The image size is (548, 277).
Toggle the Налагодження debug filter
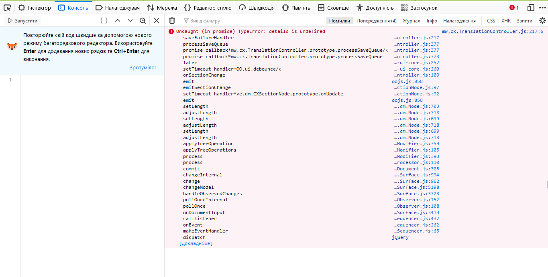[459, 20]
